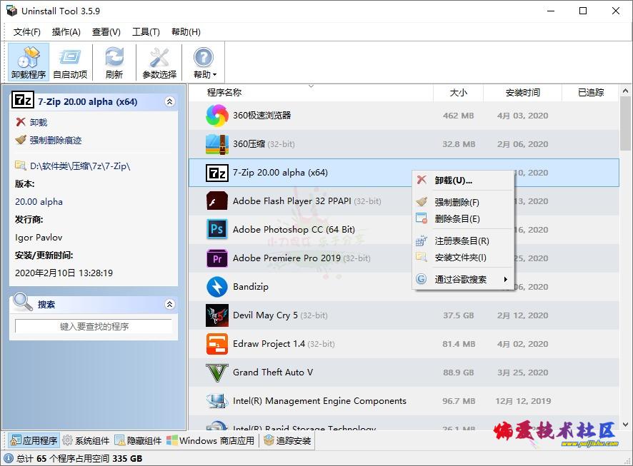Select the Adobe Photoshop CC Ps icon

217,229
